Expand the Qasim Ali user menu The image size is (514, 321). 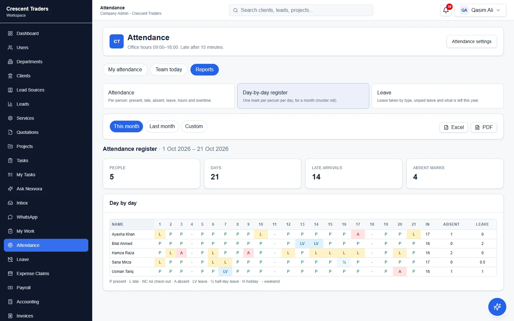480,10
